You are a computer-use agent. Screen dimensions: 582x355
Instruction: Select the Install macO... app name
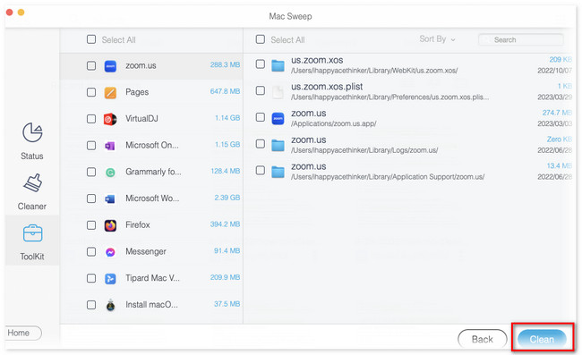pos(151,305)
